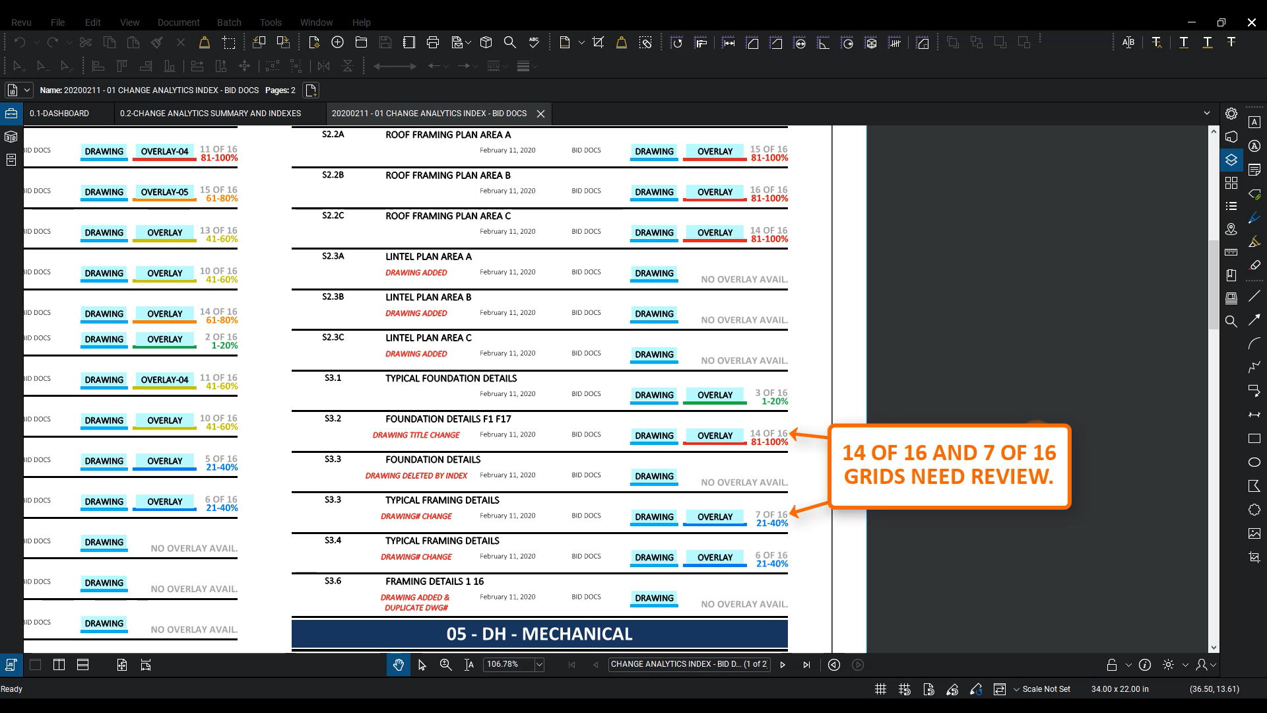The image size is (1267, 713).
Task: Toggle the grid display in status bar
Action: click(880, 689)
